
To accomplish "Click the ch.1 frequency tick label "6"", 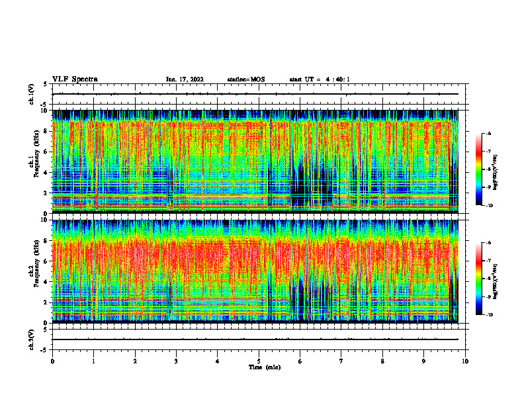I will point(46,152).
